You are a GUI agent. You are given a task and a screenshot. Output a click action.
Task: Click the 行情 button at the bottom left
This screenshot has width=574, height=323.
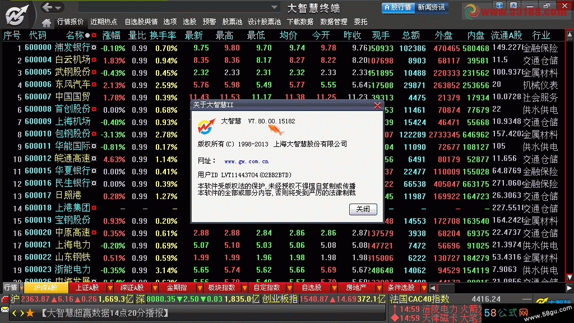point(10,288)
